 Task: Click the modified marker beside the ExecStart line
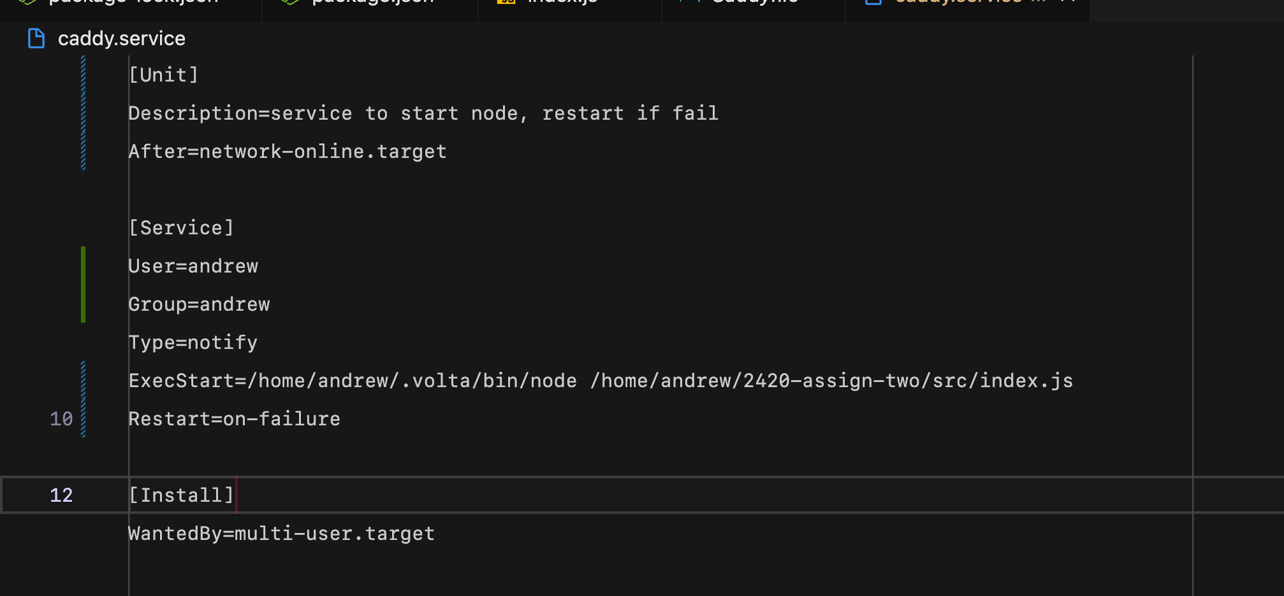[x=84, y=380]
